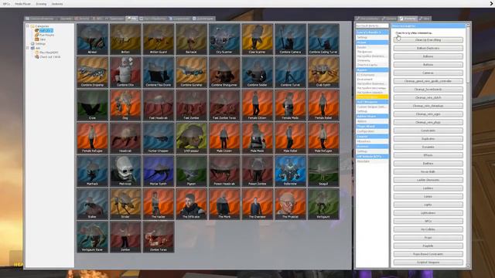Screen dimensions: 495x278
Task: Open the Drawing menu
Action: click(41, 4)
